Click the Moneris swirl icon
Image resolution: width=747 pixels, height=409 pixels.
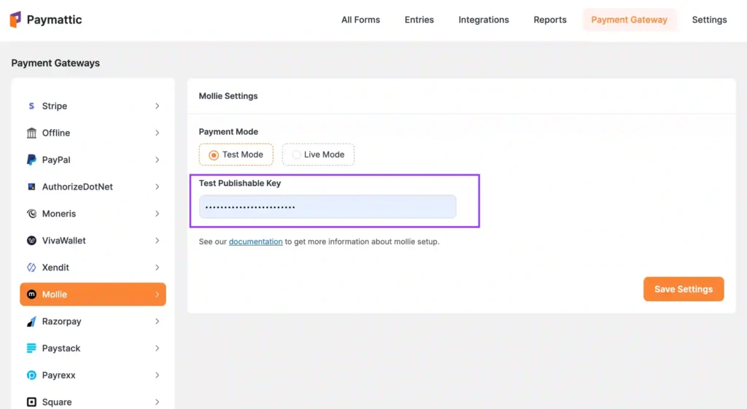[x=31, y=214]
